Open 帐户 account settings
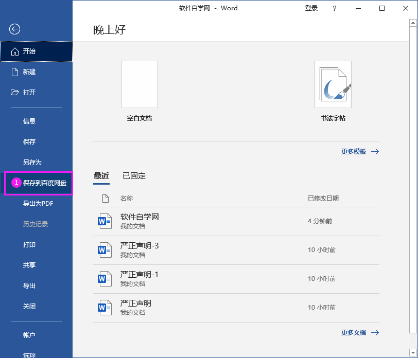This screenshot has height=358, width=418. (29, 335)
